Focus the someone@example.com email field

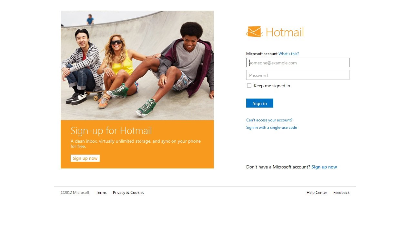pos(298,62)
